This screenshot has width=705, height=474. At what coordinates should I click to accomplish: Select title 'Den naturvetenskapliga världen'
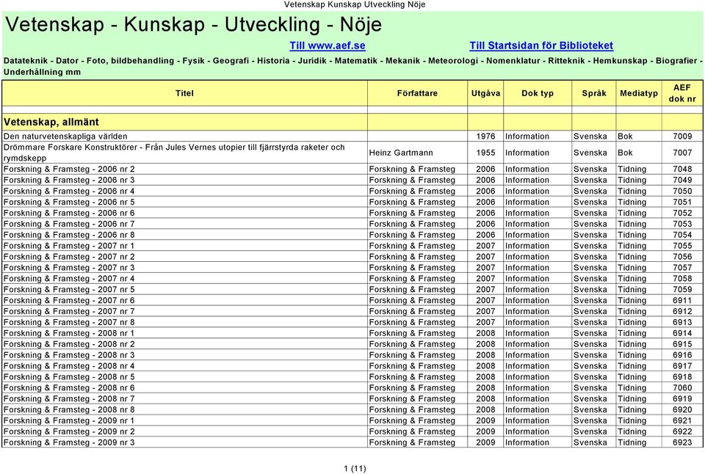tap(65, 136)
